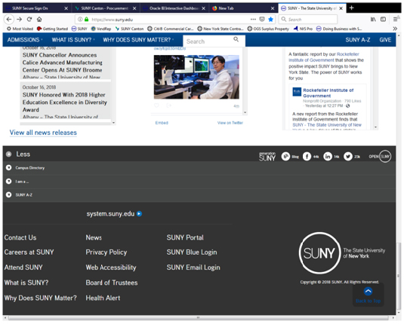404x324 pixels.
Task: Switch to the SUNY Canton - Procurement tab
Action: (x=105, y=8)
